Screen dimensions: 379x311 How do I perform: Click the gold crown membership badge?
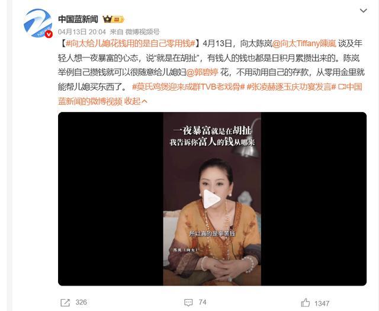click(113, 19)
